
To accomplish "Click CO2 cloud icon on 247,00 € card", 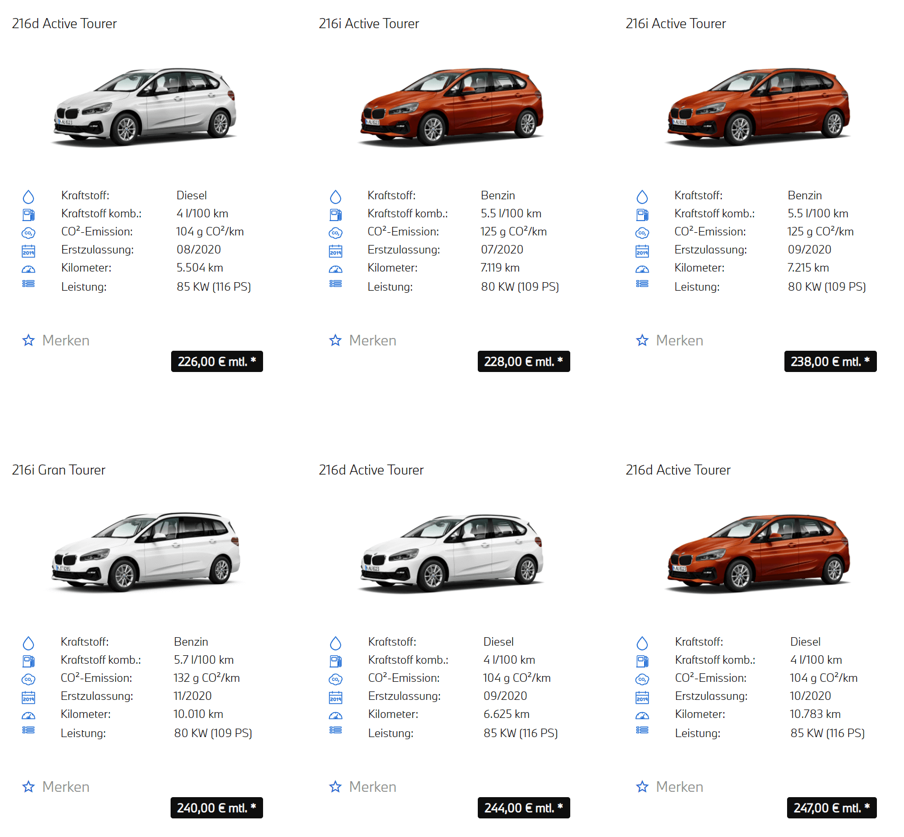I will 642,679.
